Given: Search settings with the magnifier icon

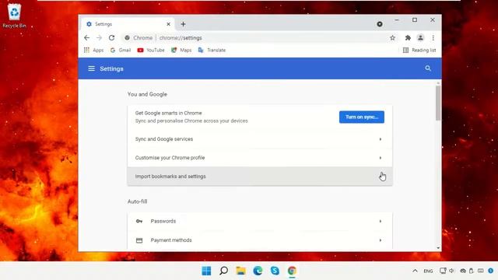Looking at the screenshot, I should [x=428, y=68].
